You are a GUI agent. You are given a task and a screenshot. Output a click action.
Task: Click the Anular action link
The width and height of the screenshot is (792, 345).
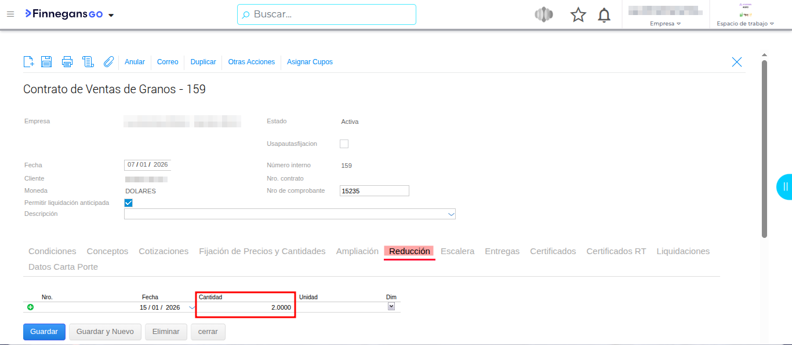pyautogui.click(x=135, y=62)
